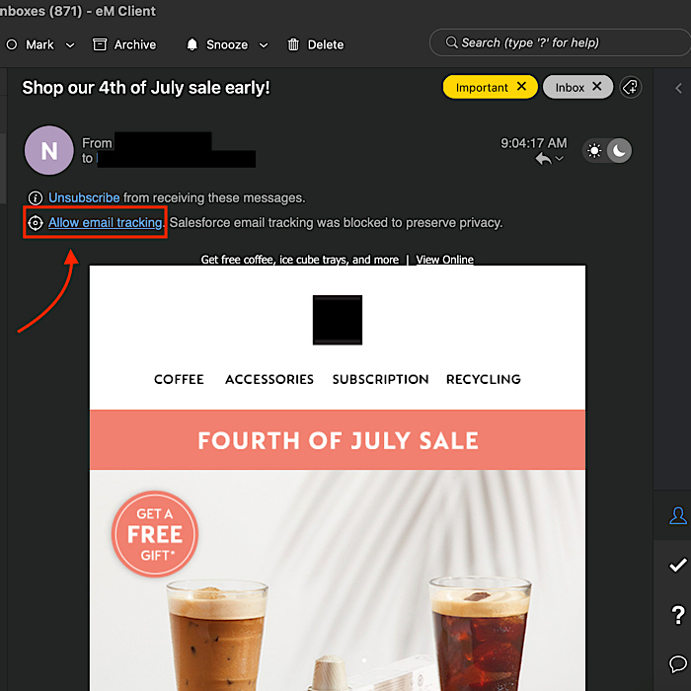Expand the reply options chevron

pos(560,158)
